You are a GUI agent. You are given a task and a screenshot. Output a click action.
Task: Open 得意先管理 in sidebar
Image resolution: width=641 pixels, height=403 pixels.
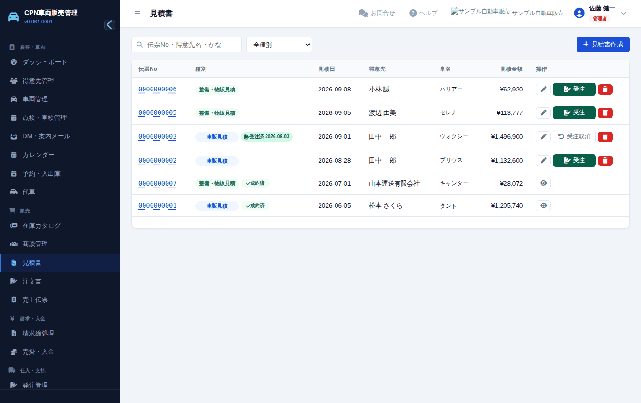point(60,81)
